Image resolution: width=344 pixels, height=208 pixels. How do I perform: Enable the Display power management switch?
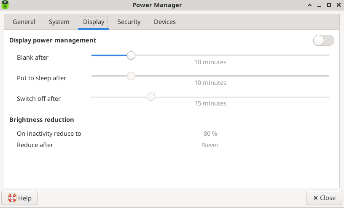click(323, 40)
